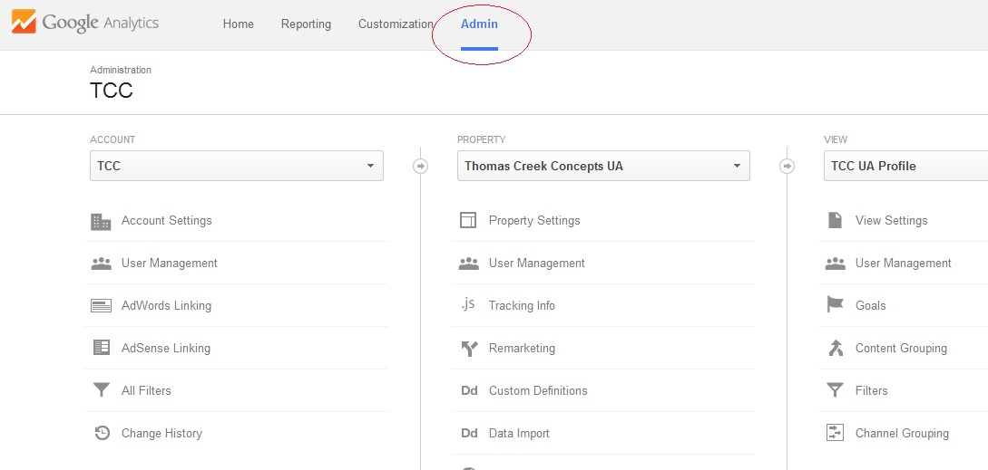Image resolution: width=988 pixels, height=470 pixels.
Task: Open the TCC UA Profile view dropdown
Action: [905, 166]
